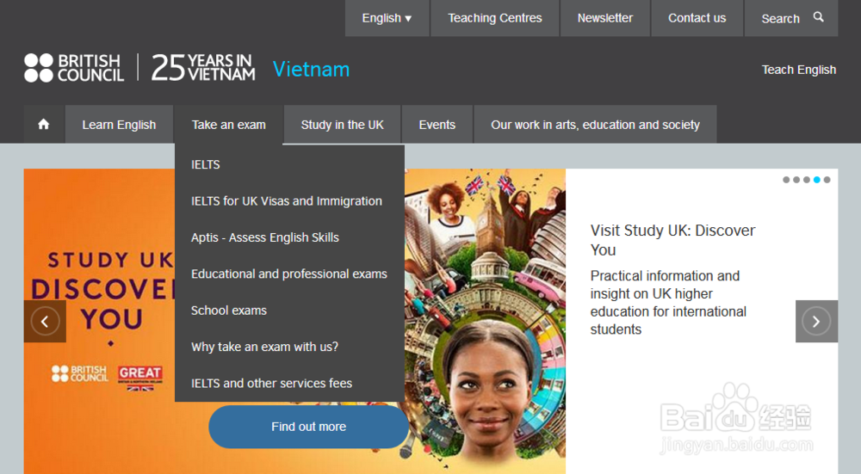Select the last carousel dot indicator
Screen dimensions: 861x474
[827, 180]
